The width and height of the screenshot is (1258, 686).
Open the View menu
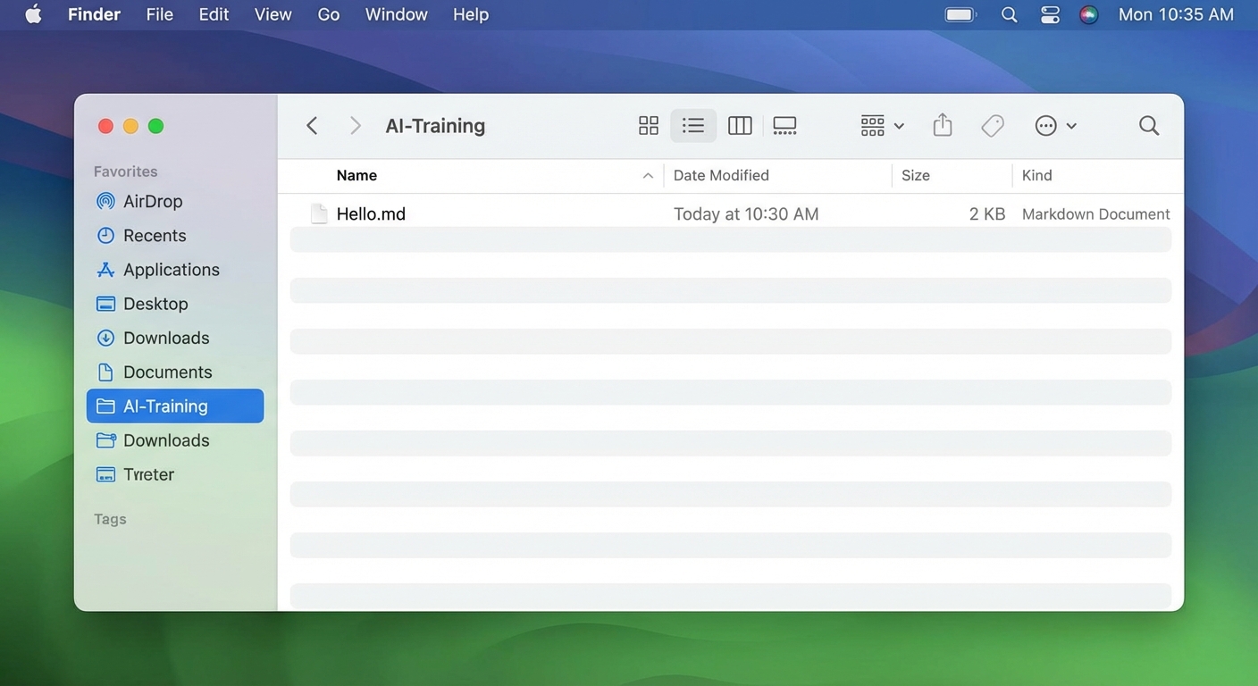click(x=273, y=14)
